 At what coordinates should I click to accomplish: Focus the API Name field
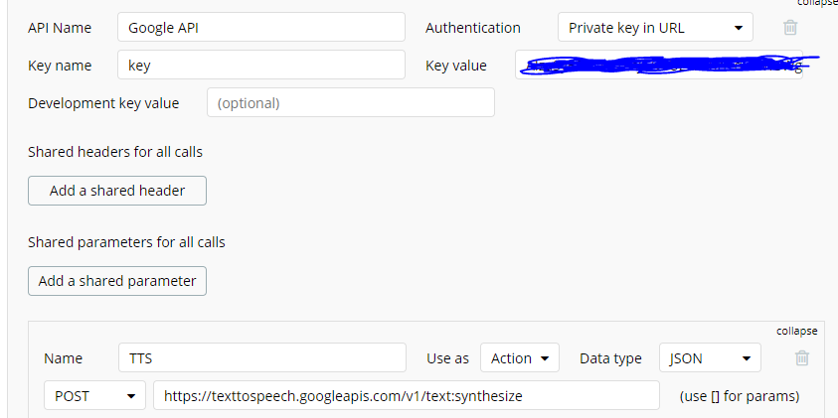[260, 28]
